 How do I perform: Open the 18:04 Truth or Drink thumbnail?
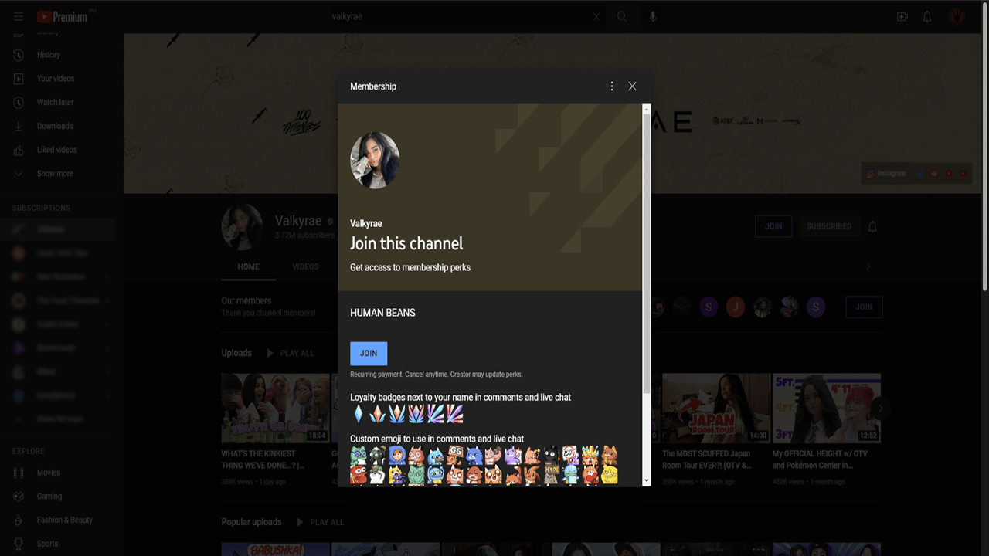pos(276,408)
